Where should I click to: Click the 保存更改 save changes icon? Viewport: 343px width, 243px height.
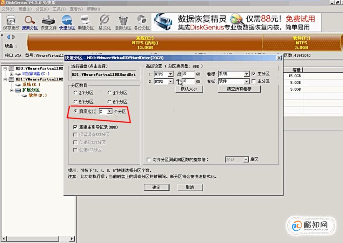coord(11,22)
